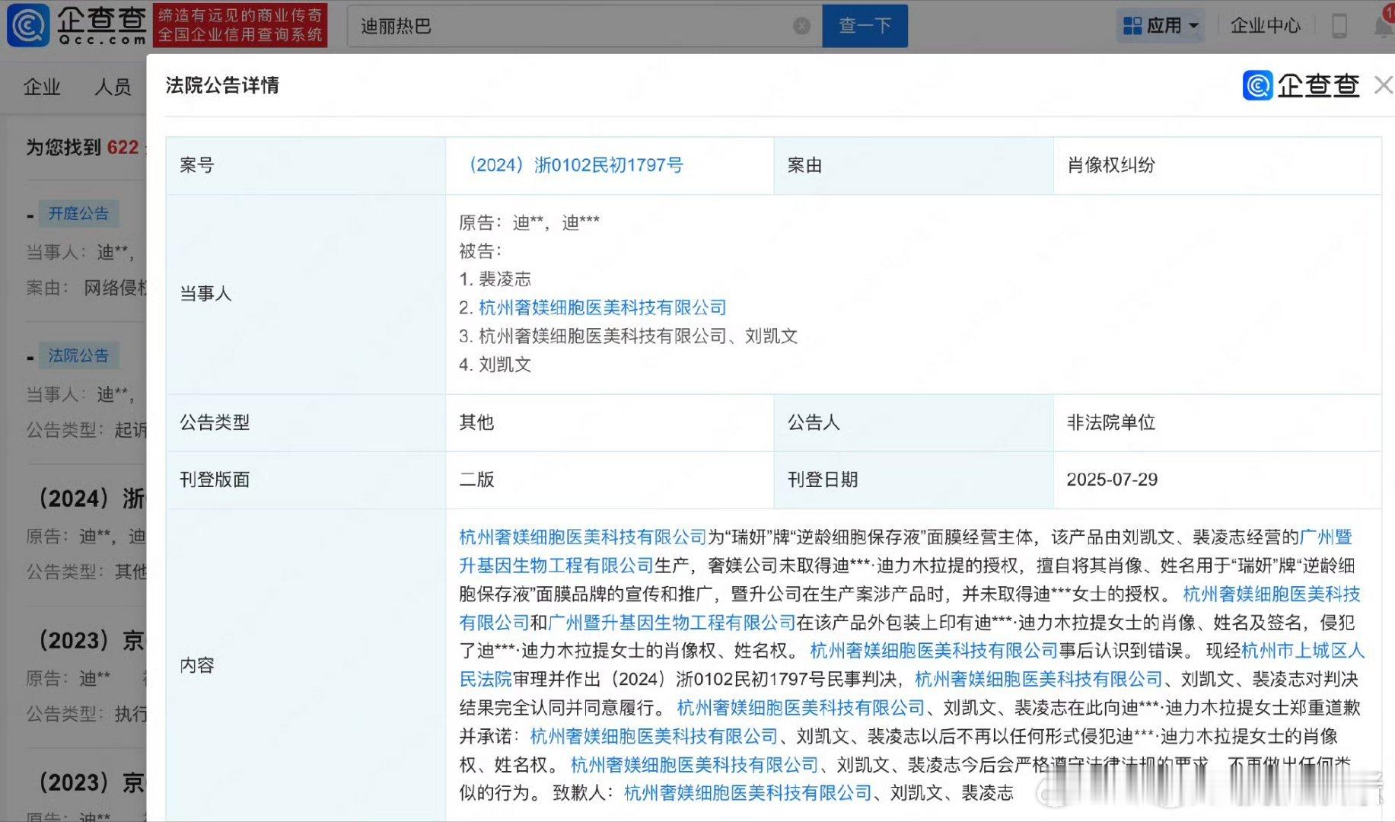Click the 2025-07-29 publication date
This screenshot has height=822, width=1395.
point(1112,479)
